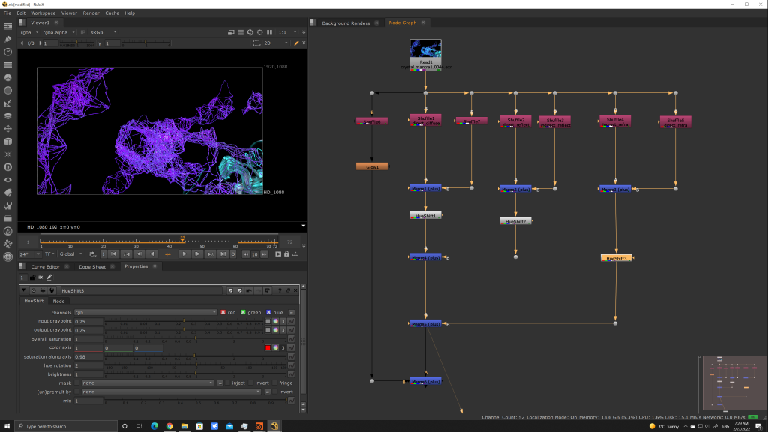Open the 3D nodes cube icon
The height and width of the screenshot is (432, 768).
point(7,141)
